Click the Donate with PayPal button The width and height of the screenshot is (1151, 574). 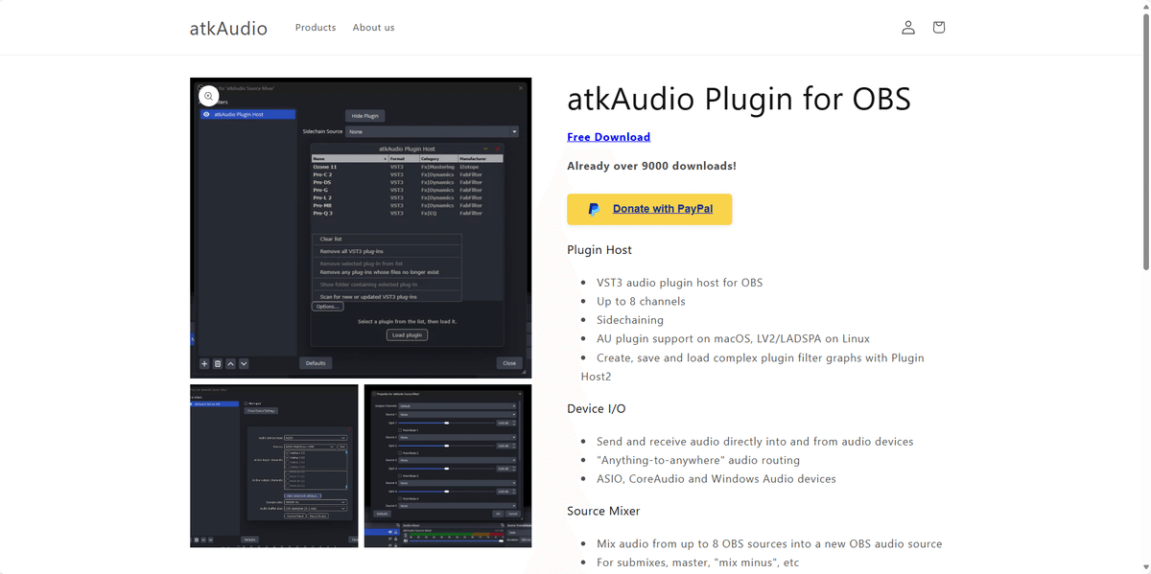click(x=649, y=209)
